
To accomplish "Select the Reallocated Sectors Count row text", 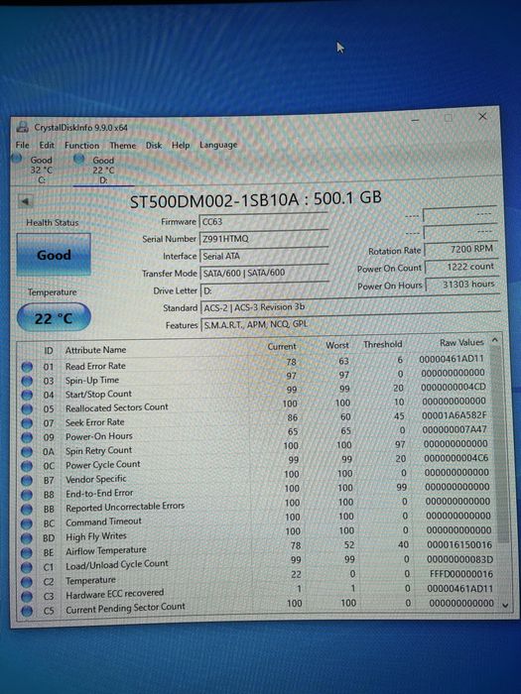I will click(x=117, y=407).
